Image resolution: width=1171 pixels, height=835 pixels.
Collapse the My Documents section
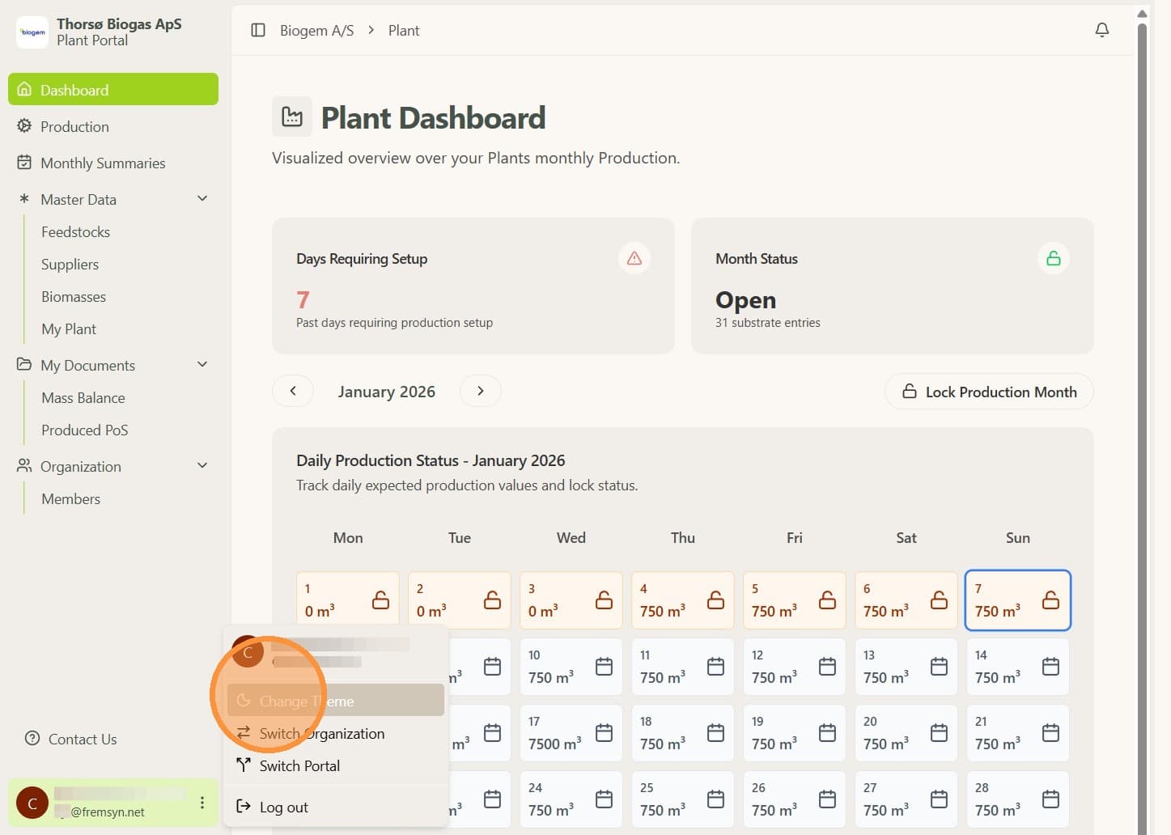point(202,365)
